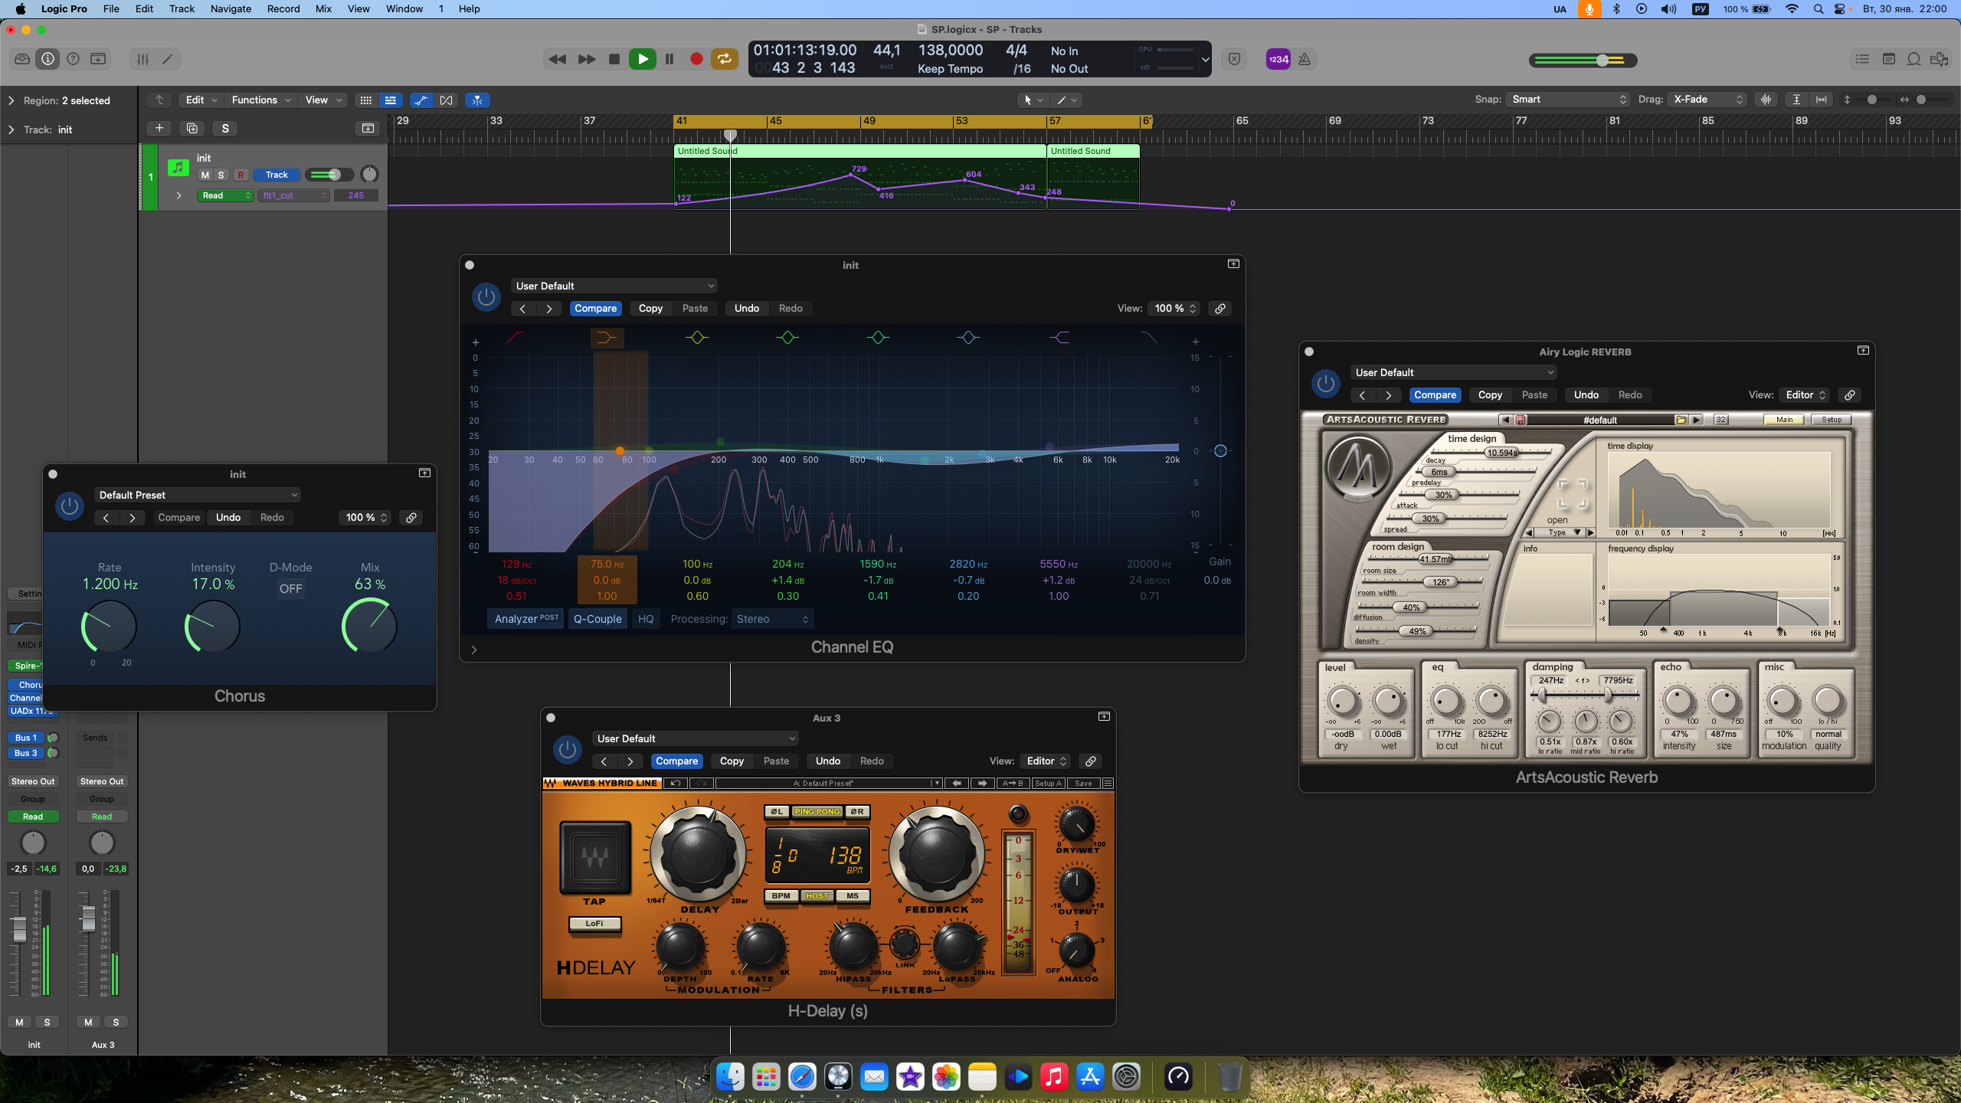The height and width of the screenshot is (1103, 1961).
Task: Click the Rewind transport button
Action: [x=557, y=59]
